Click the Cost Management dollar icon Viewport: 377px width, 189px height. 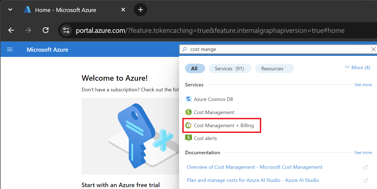pyautogui.click(x=188, y=112)
